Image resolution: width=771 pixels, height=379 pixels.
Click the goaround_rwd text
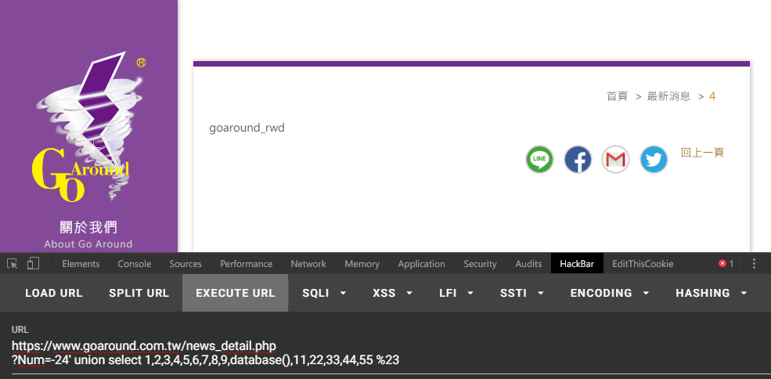point(247,128)
